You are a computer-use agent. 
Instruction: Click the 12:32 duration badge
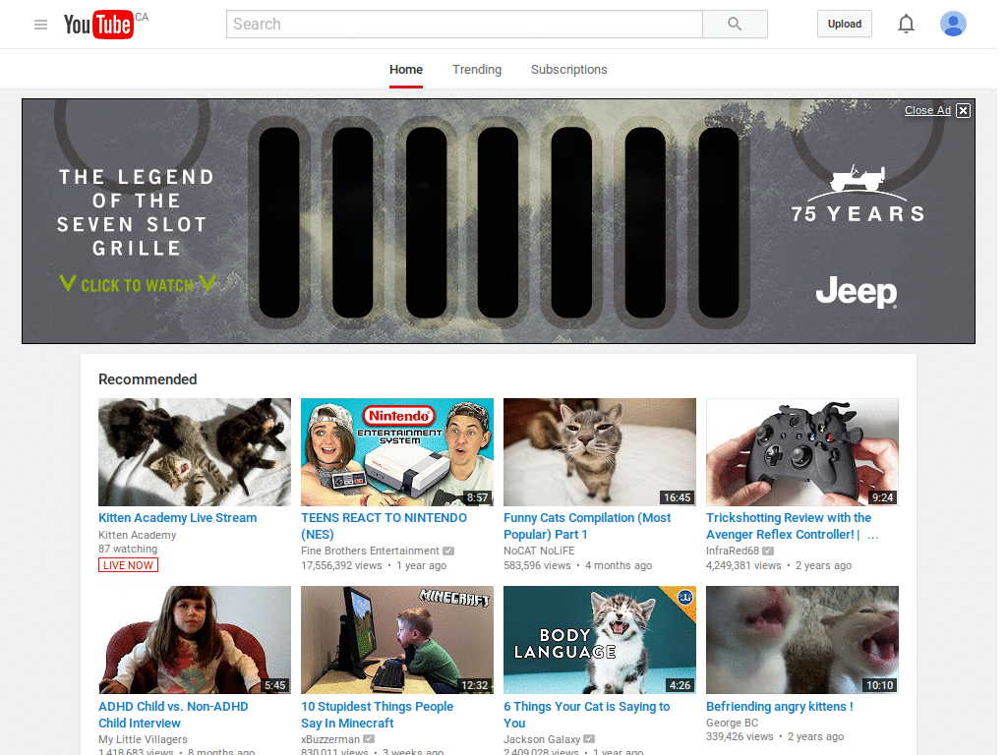[475, 685]
